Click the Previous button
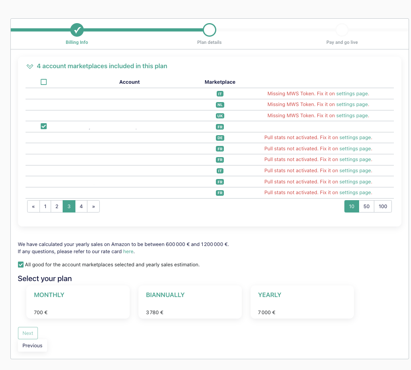This screenshot has width=411, height=370. [x=32, y=345]
